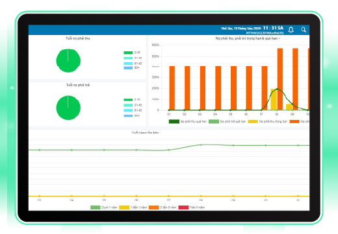
Task: Click the 05 month label on bar chart
Action: point(231,114)
